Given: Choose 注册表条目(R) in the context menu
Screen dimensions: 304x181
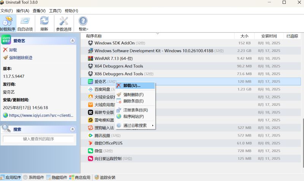Looking at the screenshot, I should [x=135, y=110].
